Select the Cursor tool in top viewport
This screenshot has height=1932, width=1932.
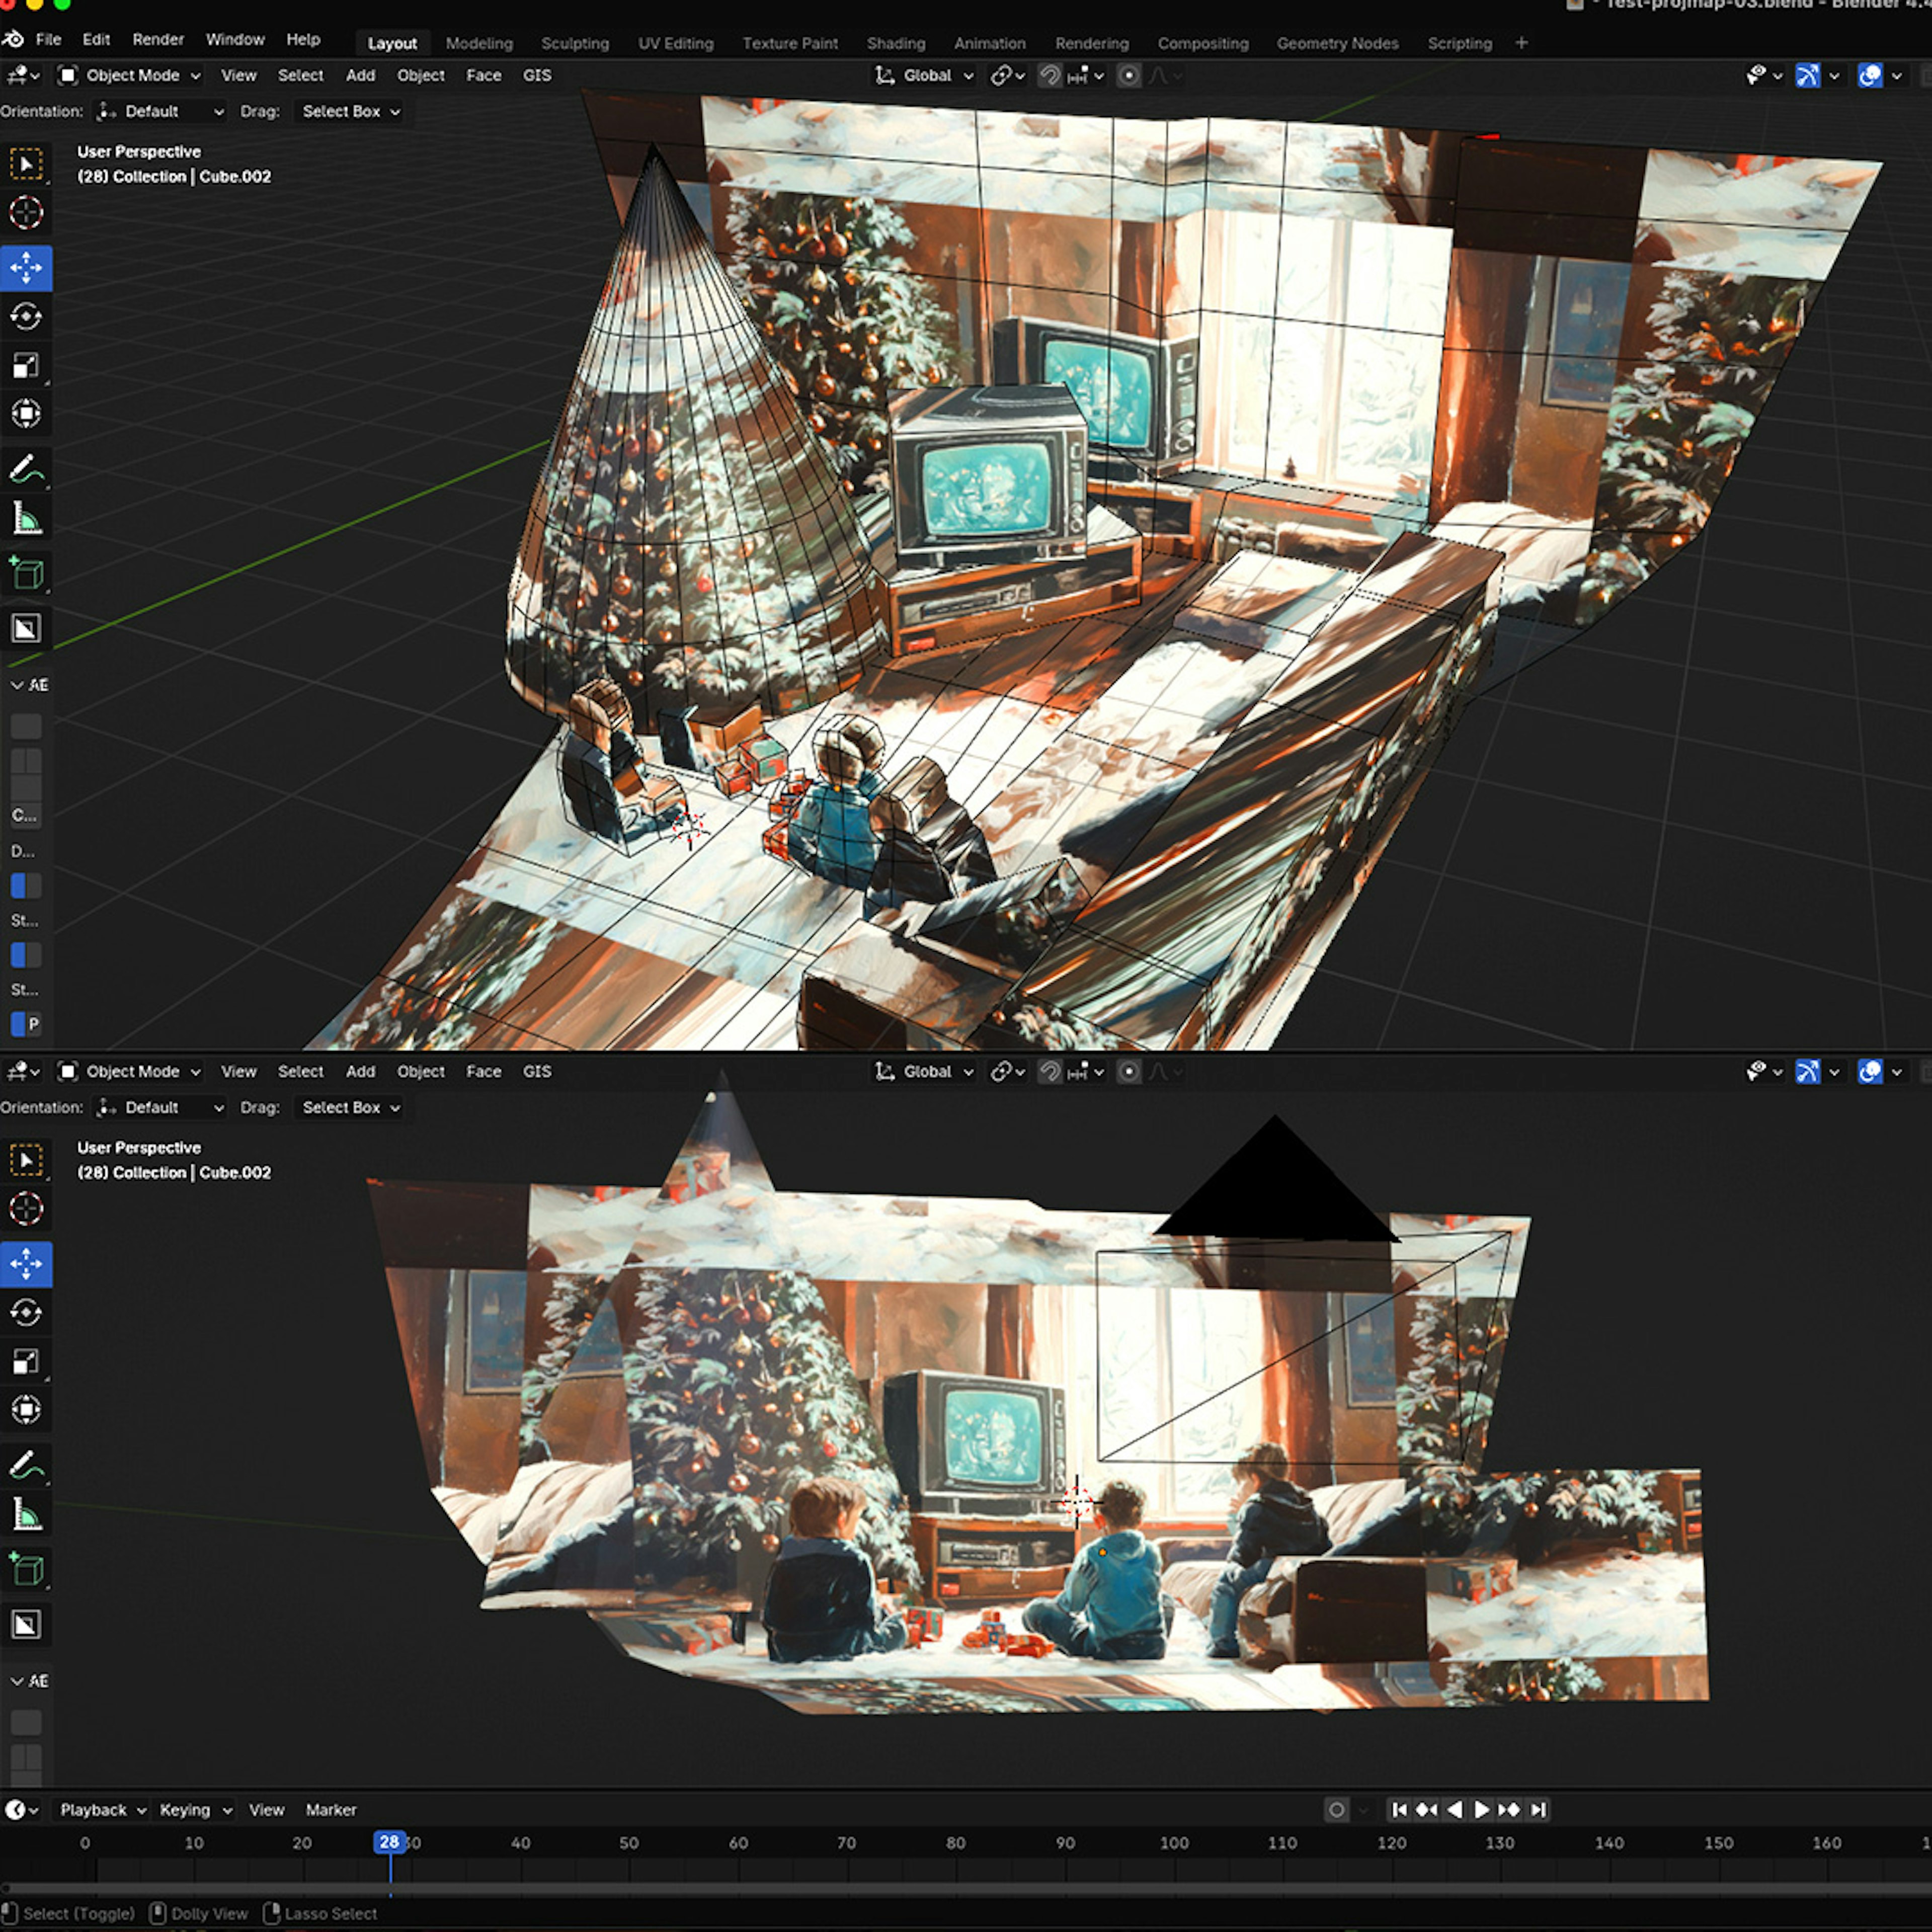26,213
